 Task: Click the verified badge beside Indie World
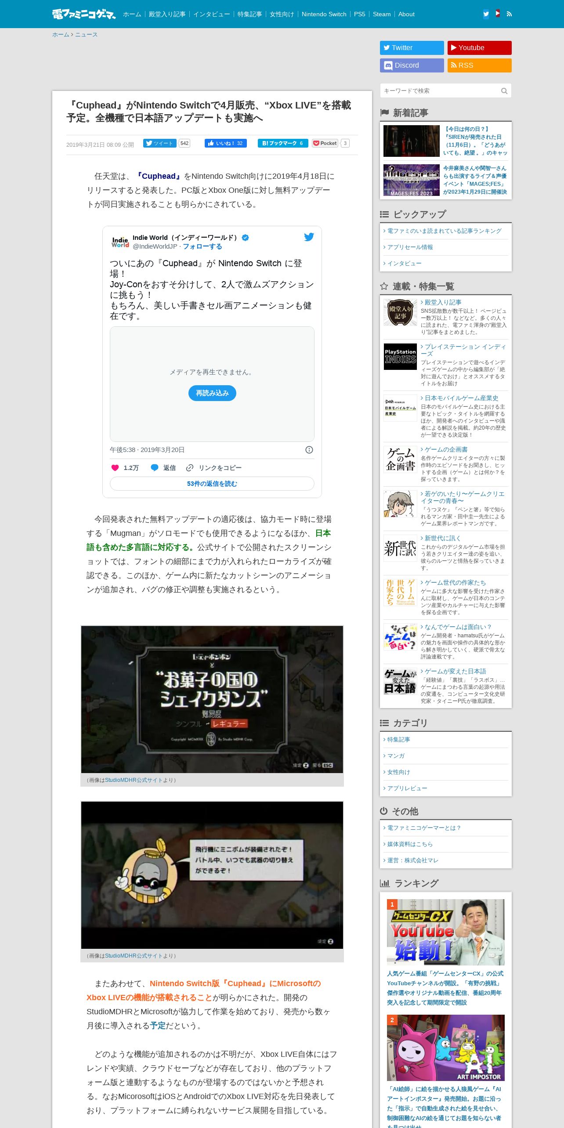(x=246, y=238)
